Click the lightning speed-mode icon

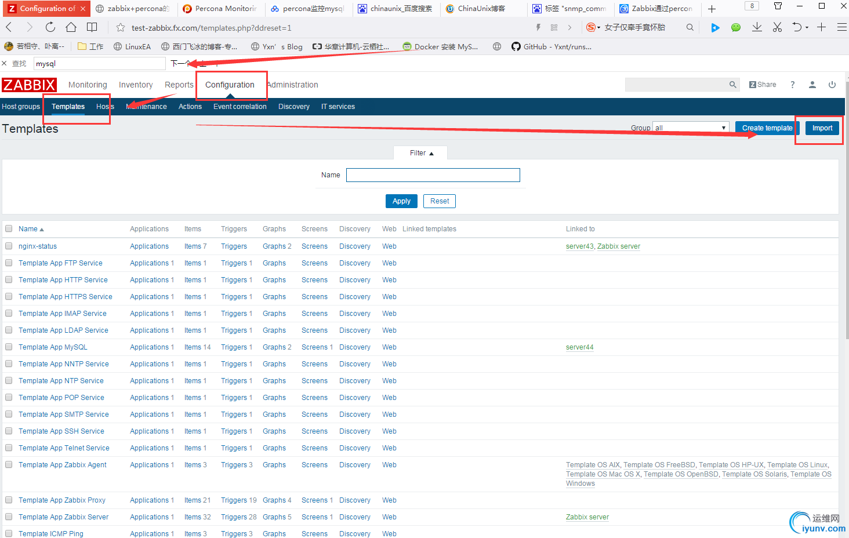(x=538, y=27)
